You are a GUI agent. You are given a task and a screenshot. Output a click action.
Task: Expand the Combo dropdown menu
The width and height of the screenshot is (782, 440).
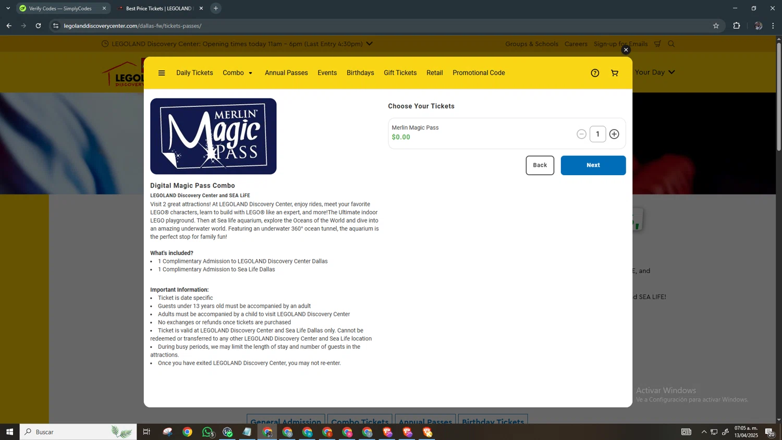click(238, 73)
